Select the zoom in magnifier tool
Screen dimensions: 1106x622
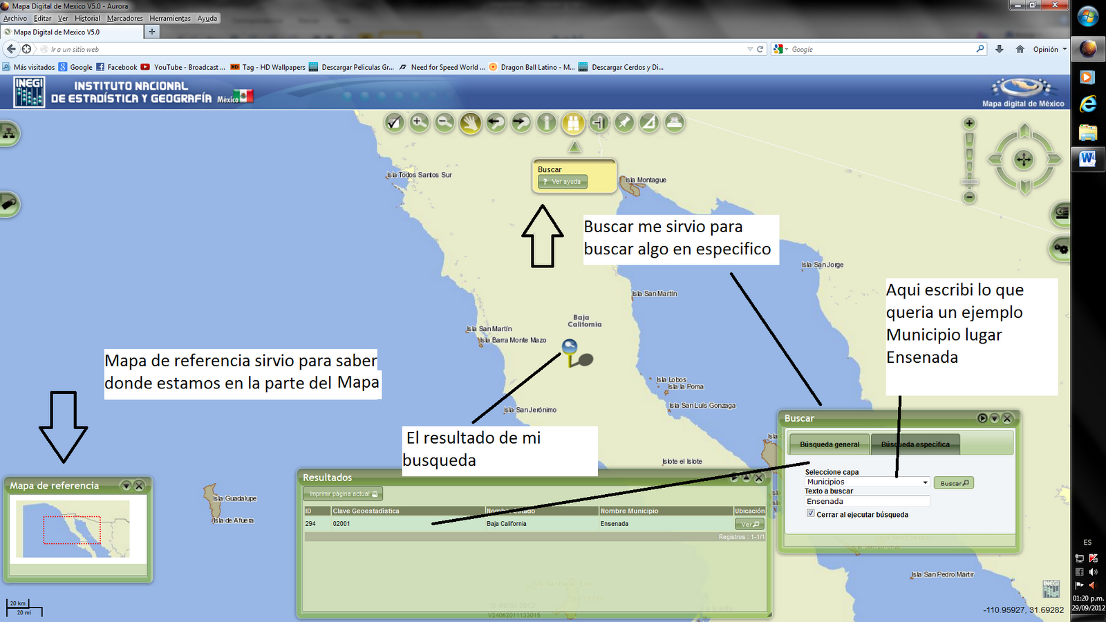(x=419, y=122)
